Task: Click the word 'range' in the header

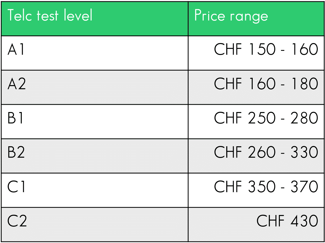Action: [x=249, y=17]
